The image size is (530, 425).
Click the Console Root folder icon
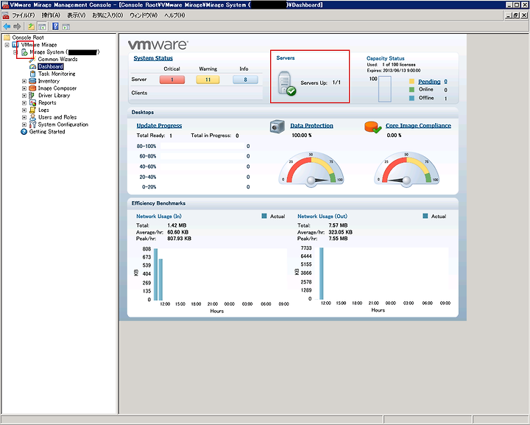(x=7, y=38)
